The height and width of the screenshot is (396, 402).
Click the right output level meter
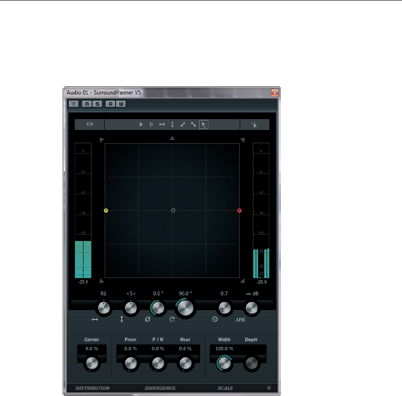click(261, 211)
